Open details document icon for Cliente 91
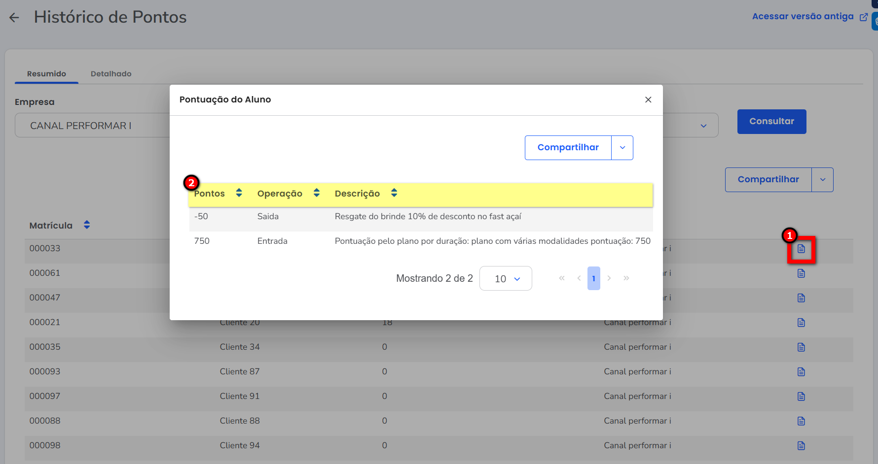The width and height of the screenshot is (878, 464). [801, 397]
